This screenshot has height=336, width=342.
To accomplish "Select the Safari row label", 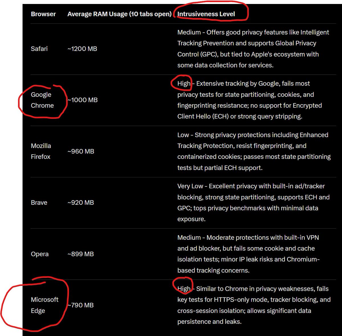I will click(39, 49).
